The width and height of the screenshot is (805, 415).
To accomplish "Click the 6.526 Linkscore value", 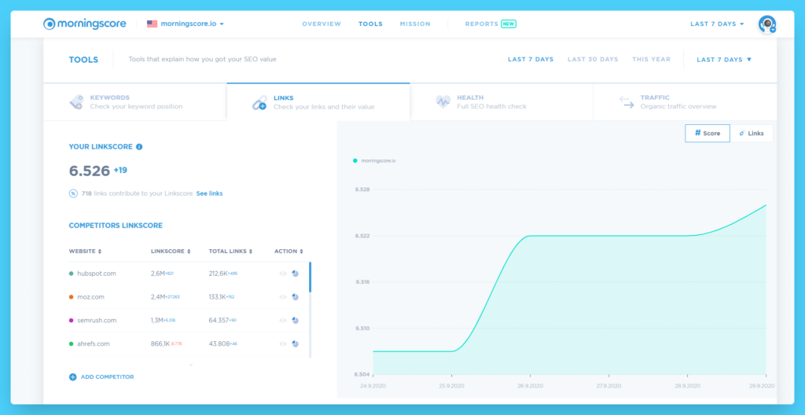I will tap(90, 171).
